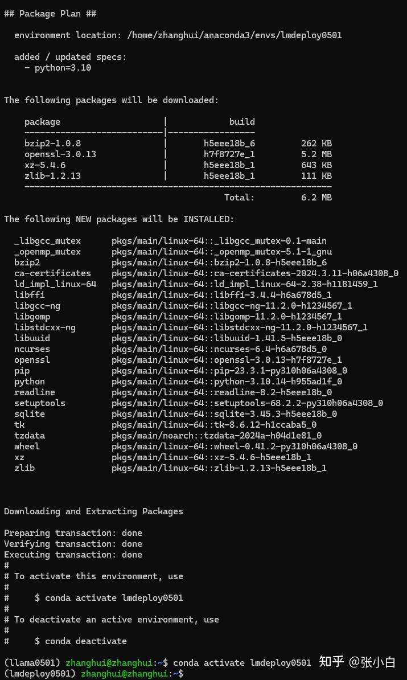Click the 'conda activate lmdeploy0501' command on the (llama0501) line
Viewport: 407px width, 680px height.
click(x=242, y=663)
